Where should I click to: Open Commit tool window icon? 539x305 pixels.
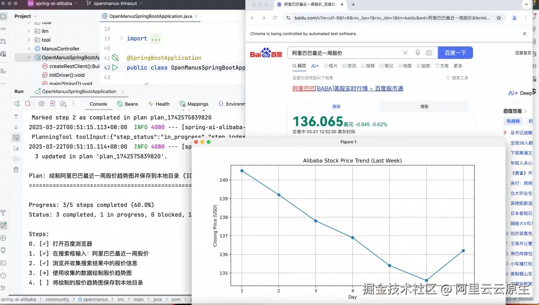[3, 29]
